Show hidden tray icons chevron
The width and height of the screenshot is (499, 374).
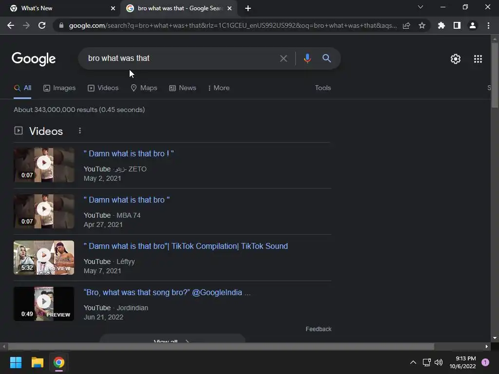pos(413,362)
